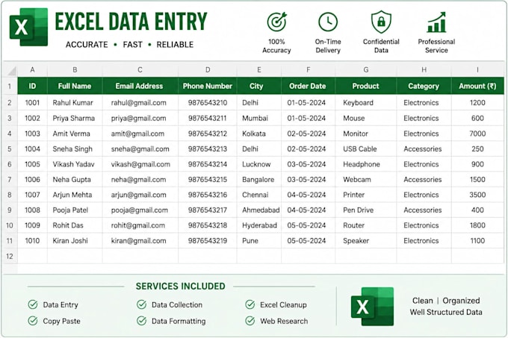This screenshot has width=508, height=338.
Task: Select column I header
Action: 477,69
